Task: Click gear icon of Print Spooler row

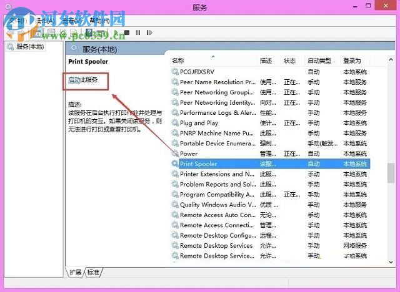Action: click(x=175, y=163)
